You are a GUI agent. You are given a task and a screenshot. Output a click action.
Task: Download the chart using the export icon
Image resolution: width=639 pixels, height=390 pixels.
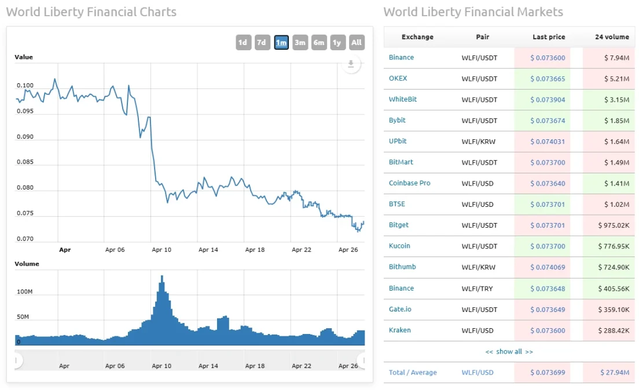(351, 64)
